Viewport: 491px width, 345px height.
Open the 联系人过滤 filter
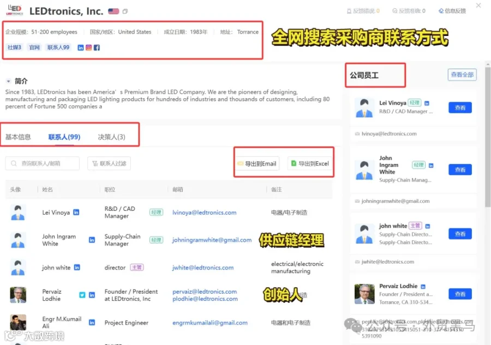point(109,164)
